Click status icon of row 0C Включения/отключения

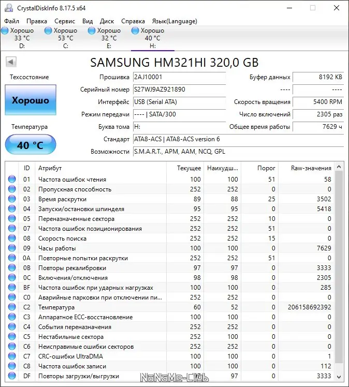coord(12,278)
